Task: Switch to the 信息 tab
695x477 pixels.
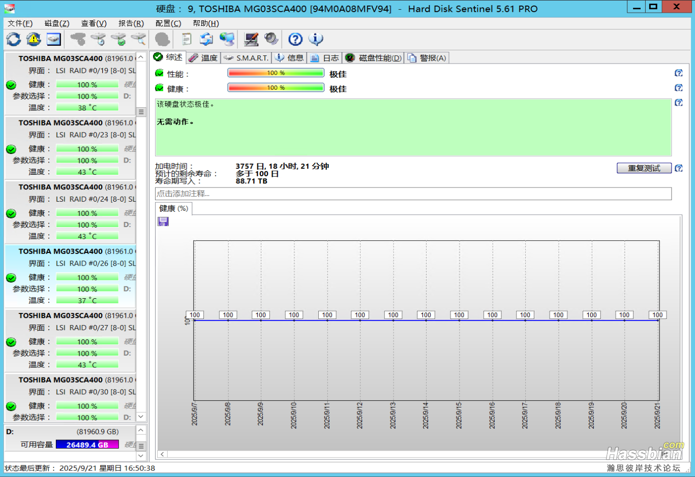Action: coord(289,58)
